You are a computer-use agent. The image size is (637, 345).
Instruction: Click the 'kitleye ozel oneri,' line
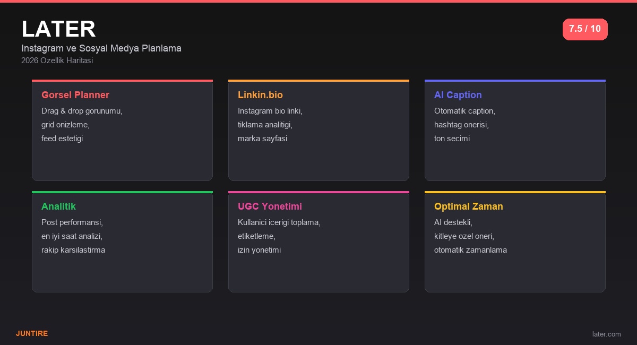(464, 236)
